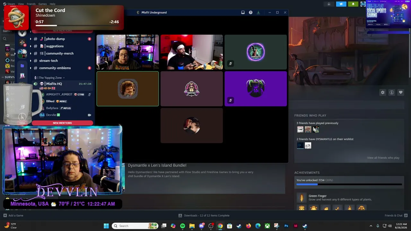This screenshot has width=411, height=231.
Task: Open the Help menu in Steam
Action: tap(52, 4)
